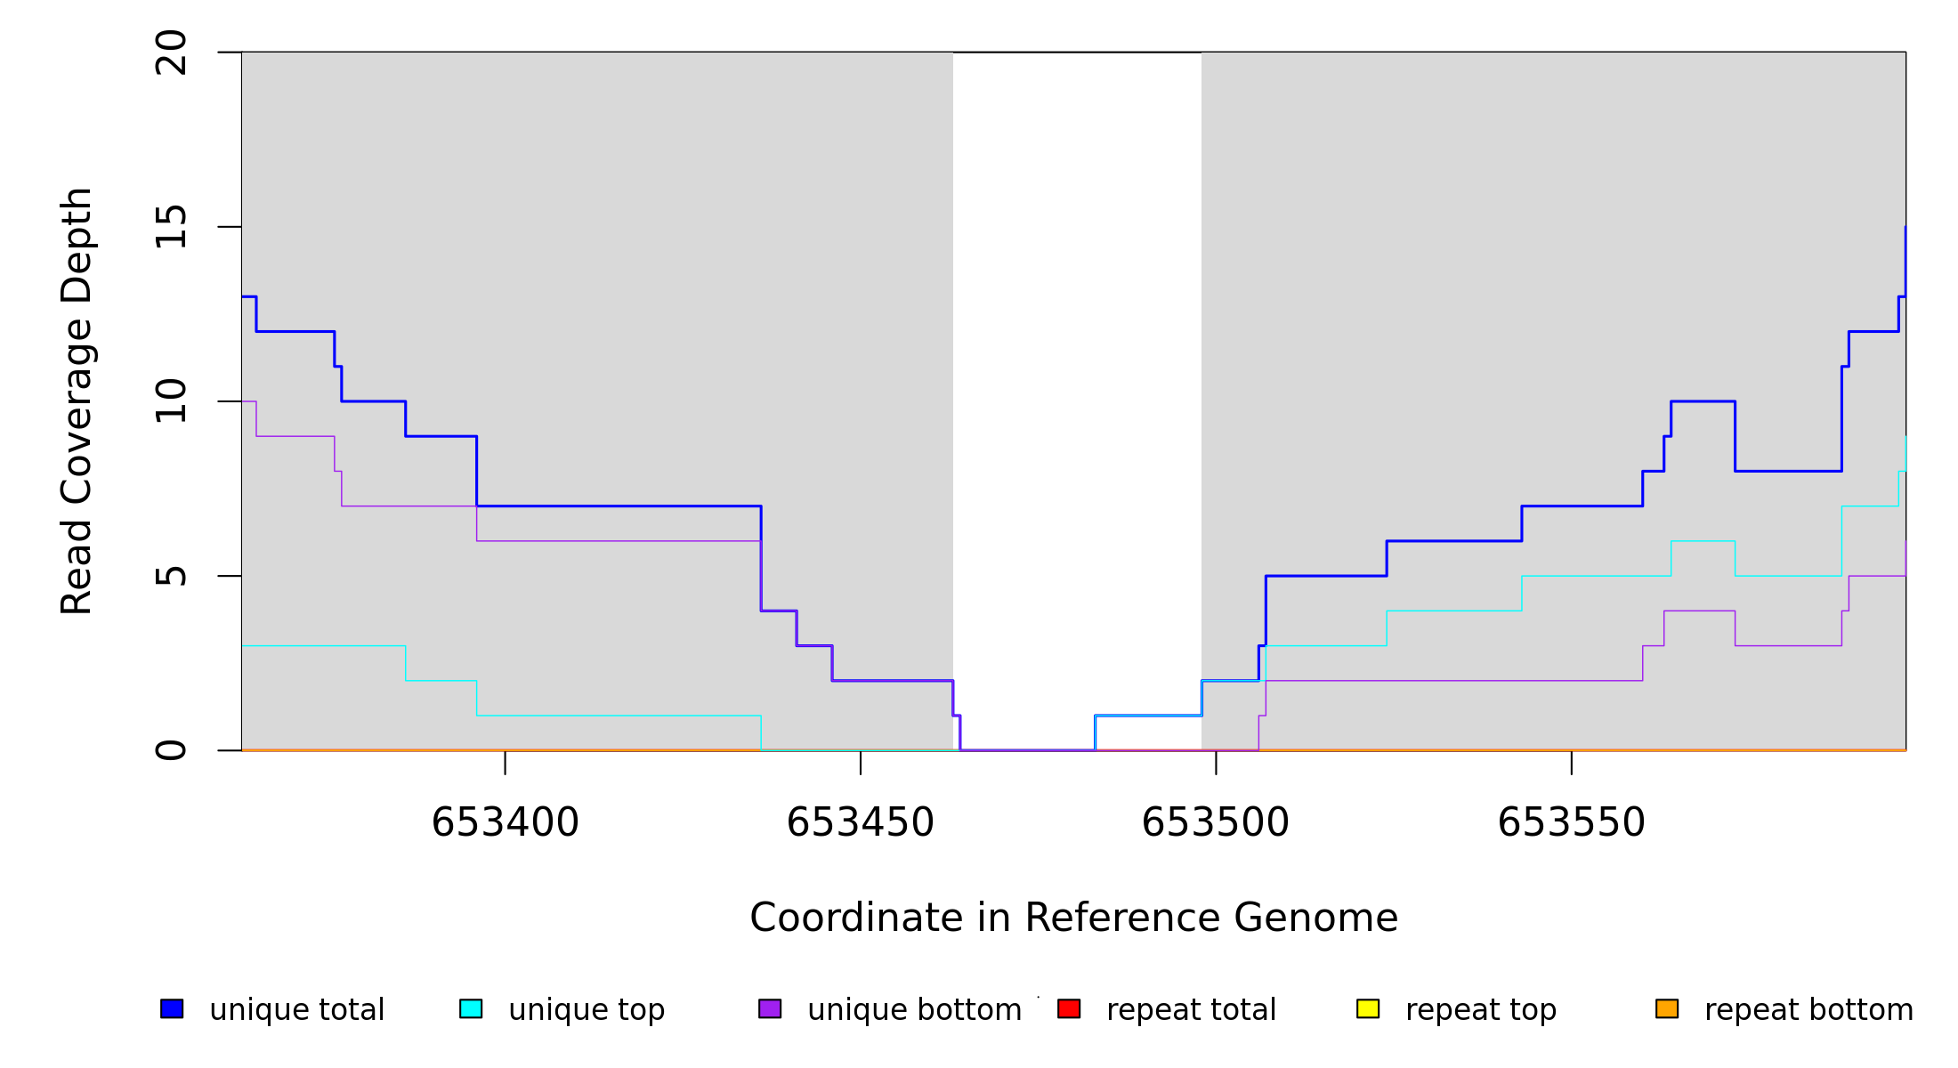Select the 'repeat top' legend label
The height and width of the screenshot is (1068, 1958).
tap(1480, 1010)
